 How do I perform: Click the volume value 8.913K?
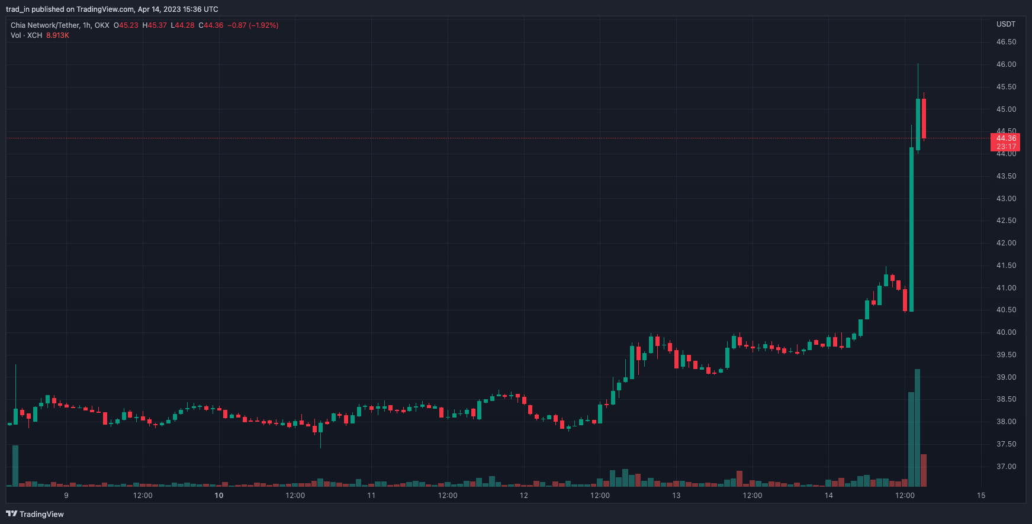[57, 35]
